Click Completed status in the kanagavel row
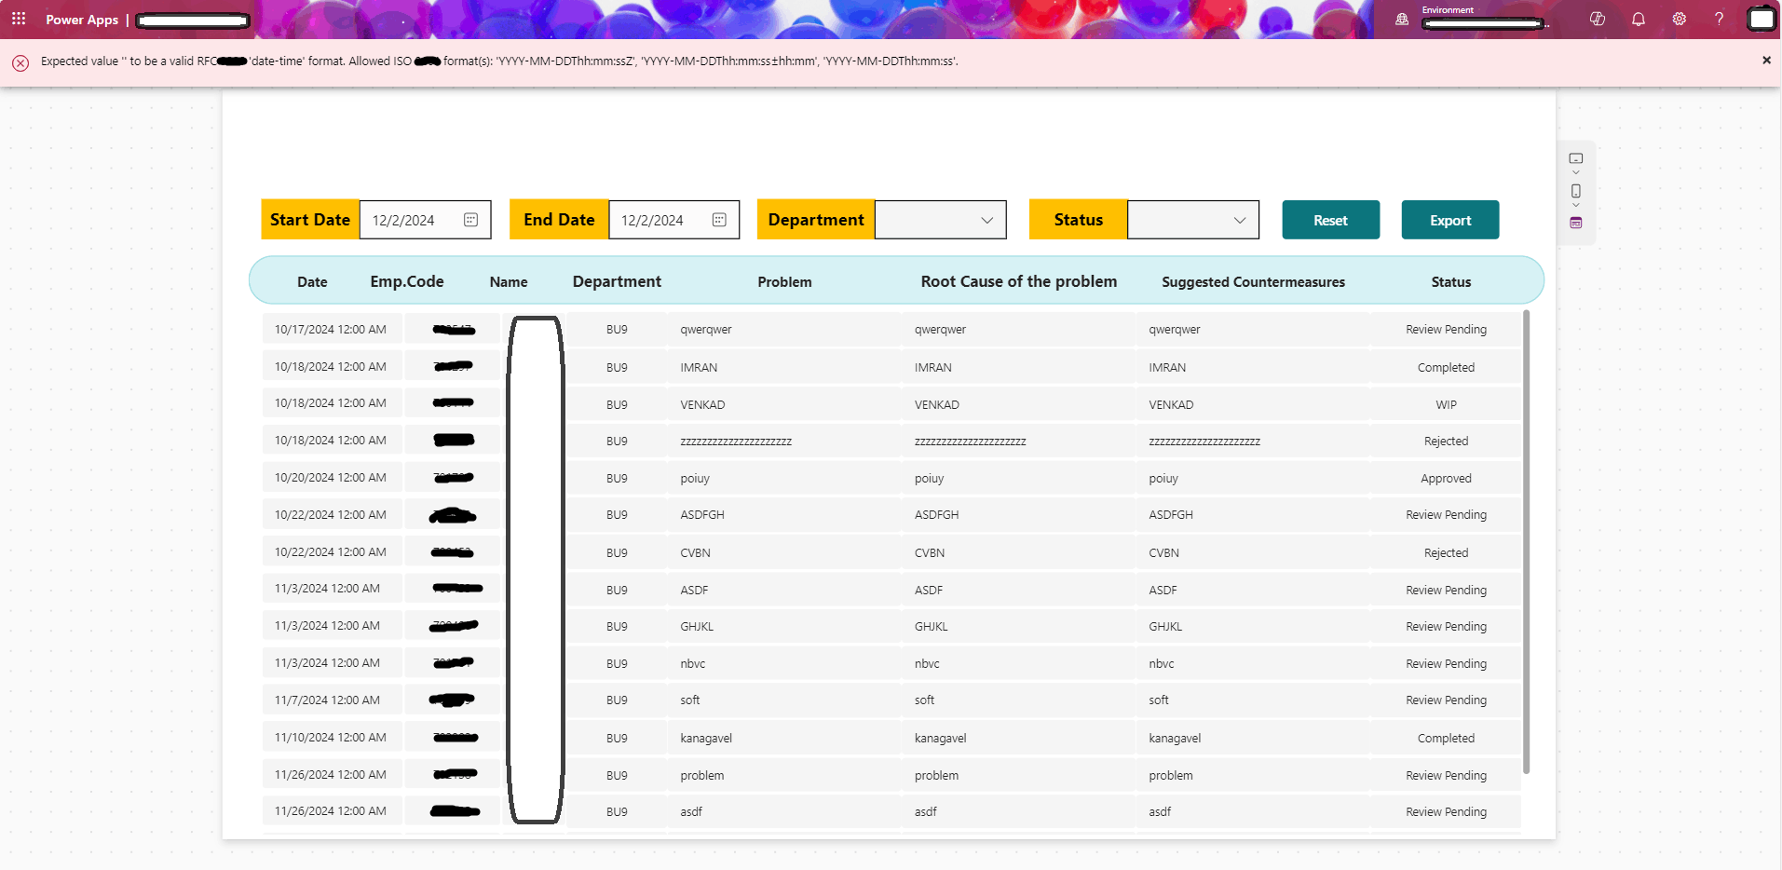 [1446, 738]
